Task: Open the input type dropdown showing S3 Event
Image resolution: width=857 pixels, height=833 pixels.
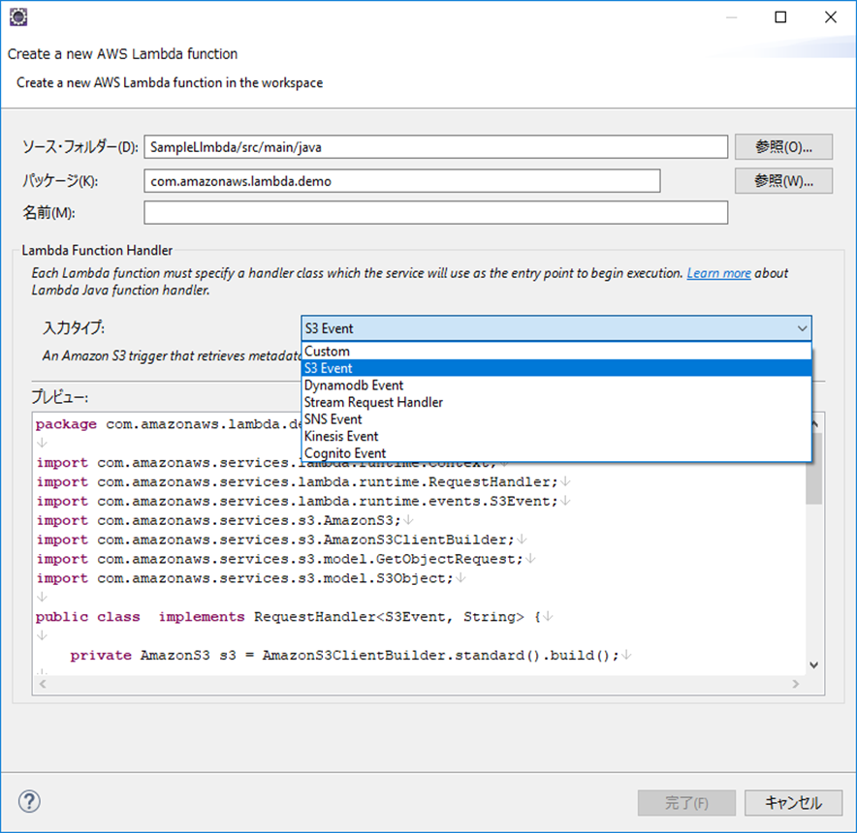Action: tap(556, 328)
